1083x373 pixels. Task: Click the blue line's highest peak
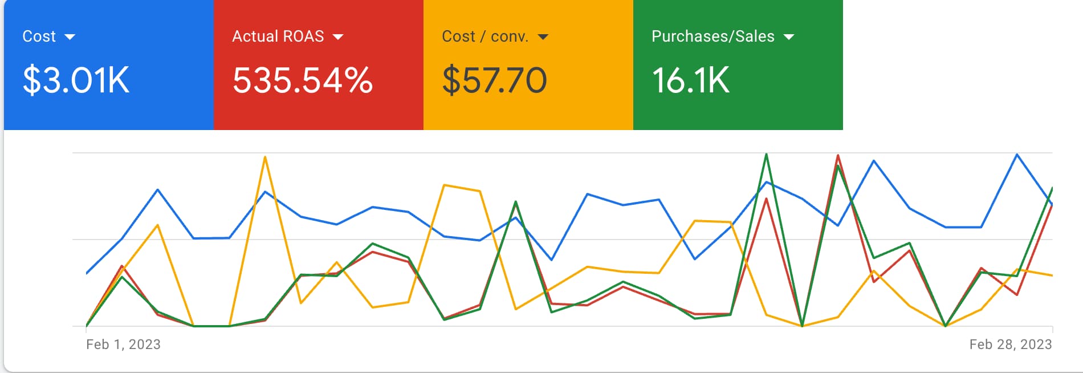[x=1017, y=155]
